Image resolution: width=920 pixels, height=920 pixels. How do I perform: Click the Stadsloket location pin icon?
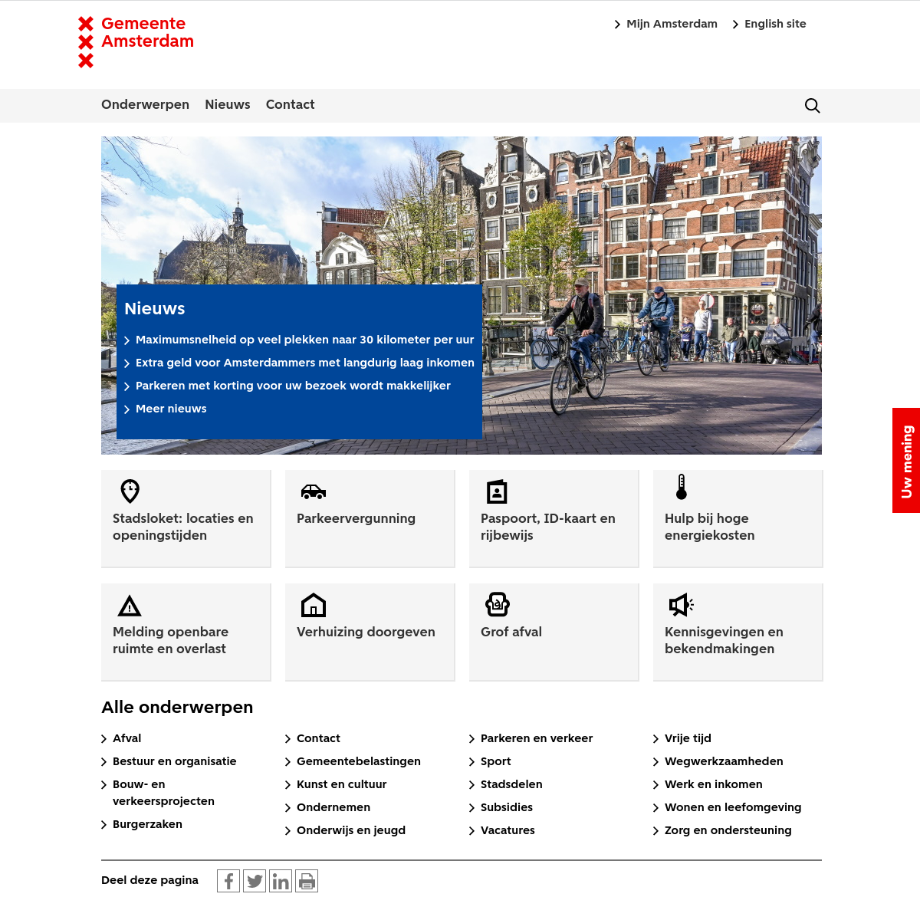tap(130, 491)
